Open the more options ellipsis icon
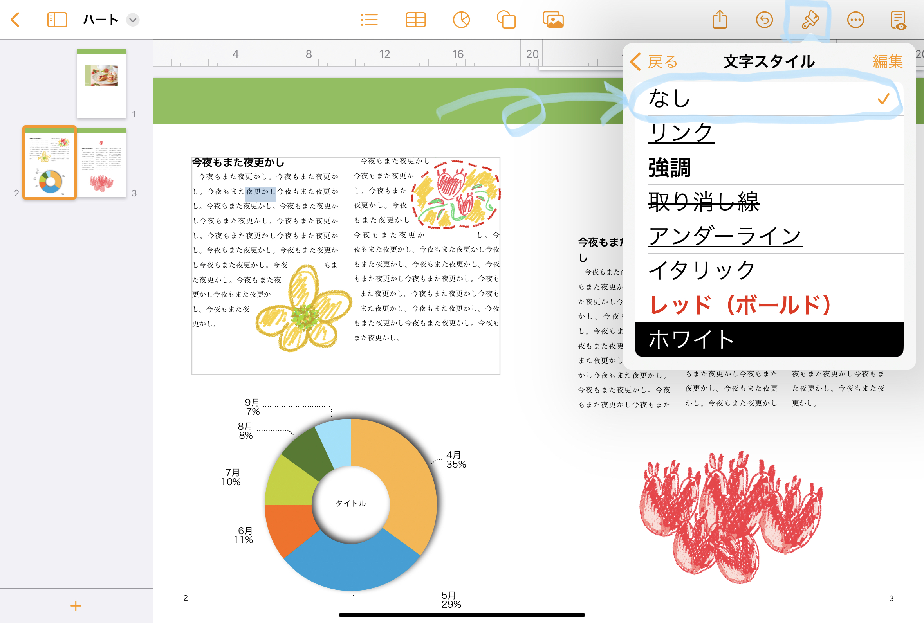924x623 pixels. pyautogui.click(x=855, y=20)
